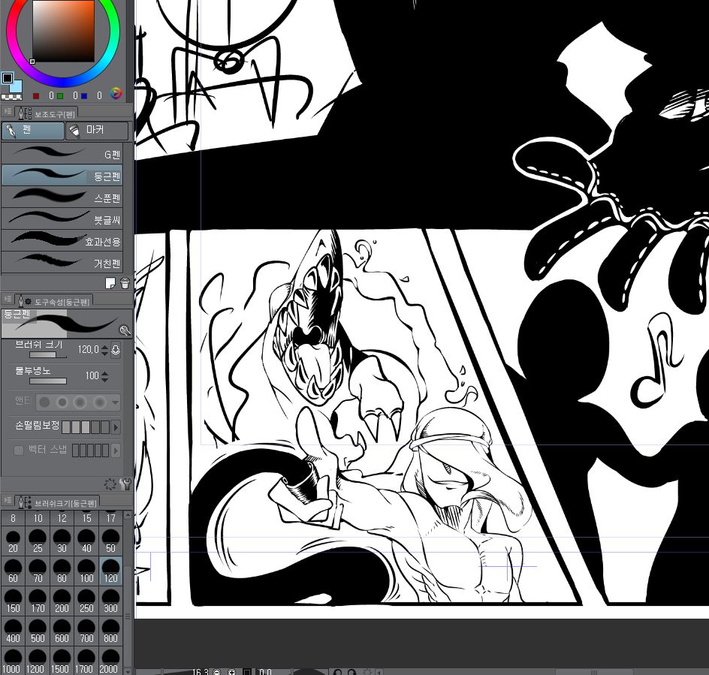Select the transparent color checker swatch

11,96
